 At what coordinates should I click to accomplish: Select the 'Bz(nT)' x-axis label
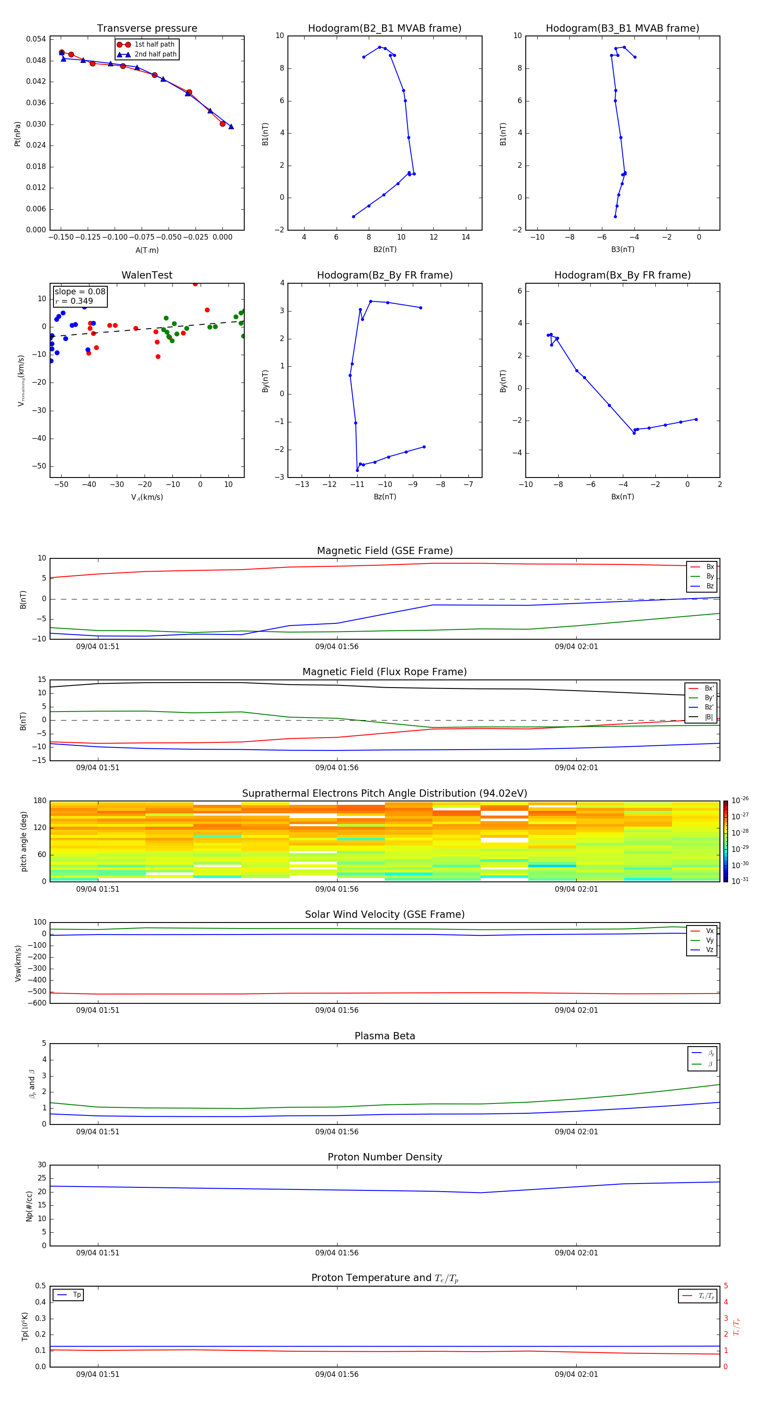tap(385, 497)
